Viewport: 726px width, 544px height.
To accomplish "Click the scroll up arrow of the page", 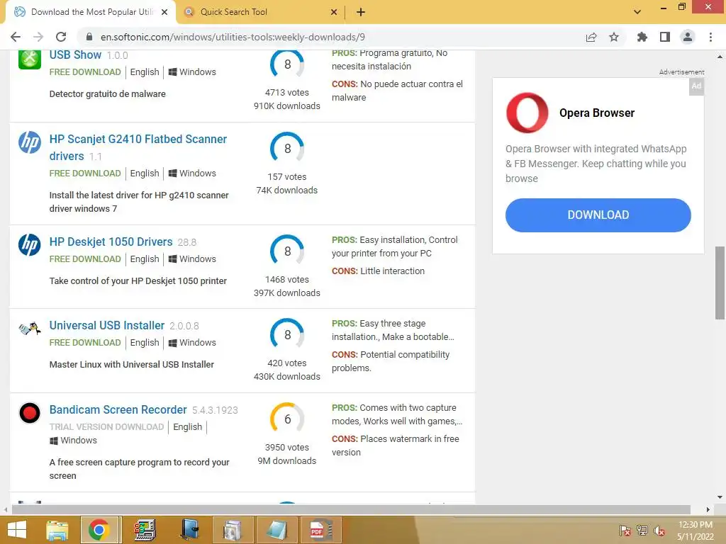I will 720,57.
